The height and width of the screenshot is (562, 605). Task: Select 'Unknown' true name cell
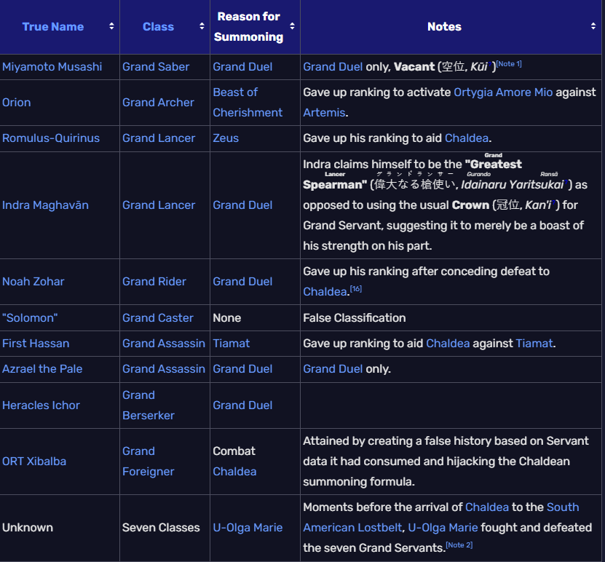point(28,528)
